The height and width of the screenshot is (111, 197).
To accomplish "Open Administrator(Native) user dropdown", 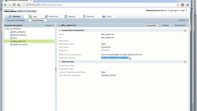I will click(x=157, y=10).
